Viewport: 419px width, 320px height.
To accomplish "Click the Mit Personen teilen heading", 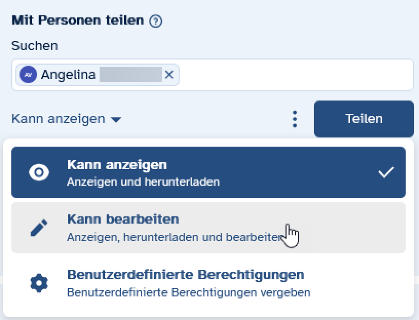I will click(78, 20).
